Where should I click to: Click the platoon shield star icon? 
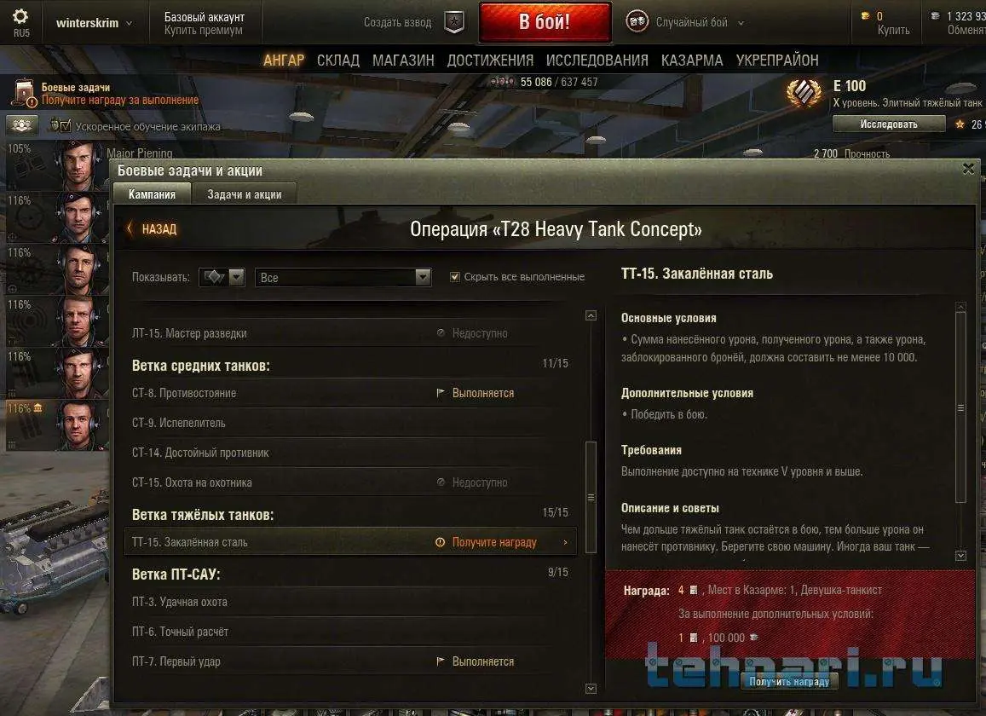[454, 22]
